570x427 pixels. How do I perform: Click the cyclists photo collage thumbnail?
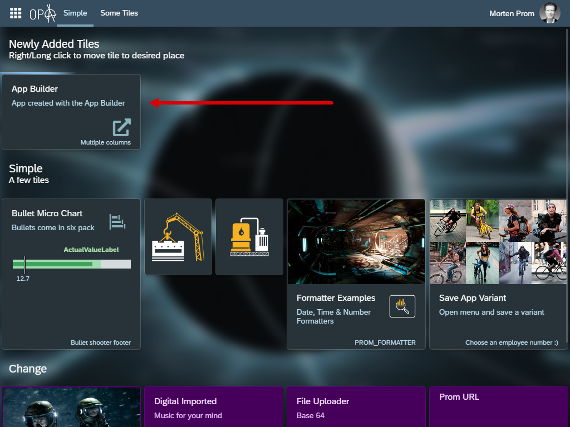click(498, 242)
